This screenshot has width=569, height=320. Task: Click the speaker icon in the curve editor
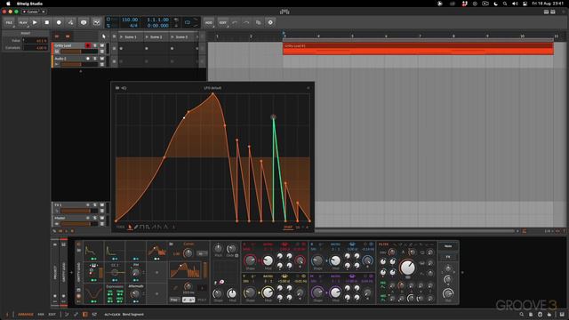[124, 88]
